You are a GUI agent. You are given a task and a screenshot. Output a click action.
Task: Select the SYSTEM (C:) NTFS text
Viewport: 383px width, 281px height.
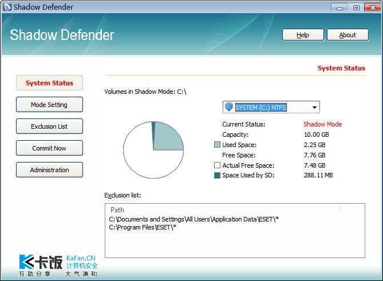pos(260,108)
